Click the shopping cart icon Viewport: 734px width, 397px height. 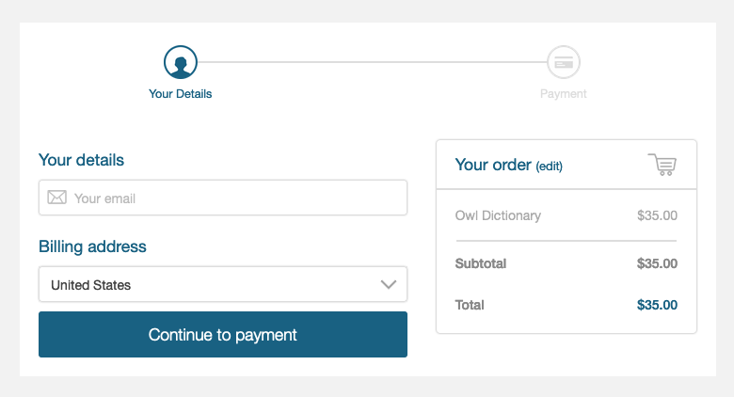tap(662, 165)
